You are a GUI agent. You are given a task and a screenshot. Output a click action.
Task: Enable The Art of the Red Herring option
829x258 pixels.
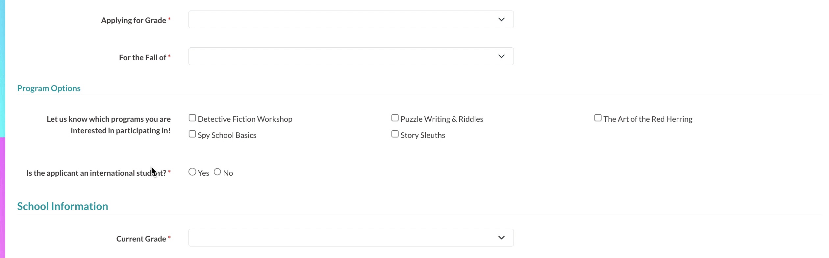click(x=598, y=118)
